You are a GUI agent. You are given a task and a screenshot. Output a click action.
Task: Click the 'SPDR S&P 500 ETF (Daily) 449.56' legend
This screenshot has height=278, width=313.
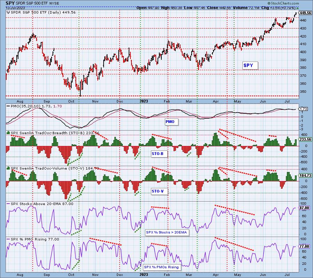43,13
